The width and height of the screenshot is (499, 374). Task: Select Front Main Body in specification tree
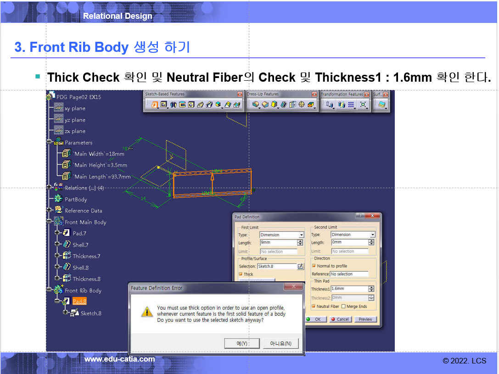(85, 222)
